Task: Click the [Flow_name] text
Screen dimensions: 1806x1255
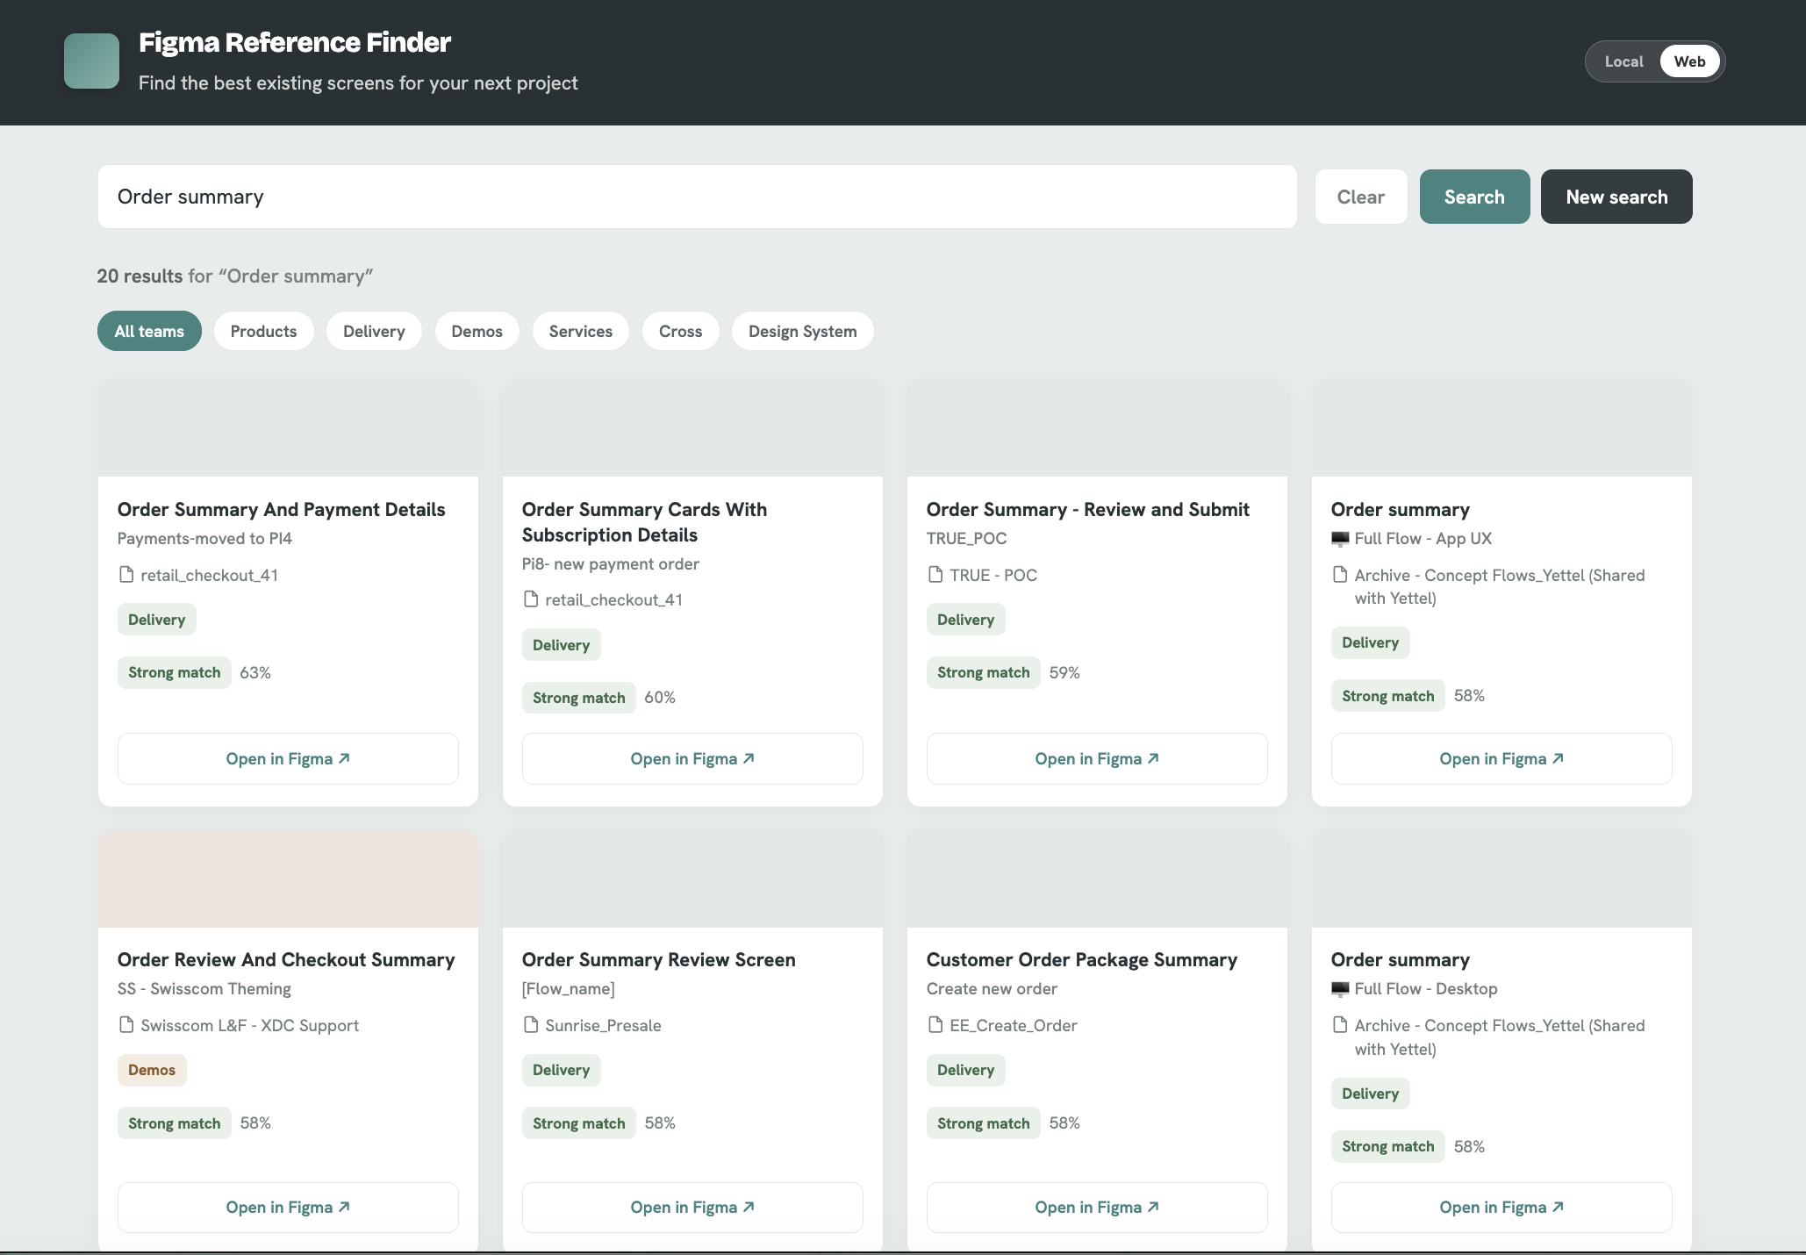Action: 568,989
